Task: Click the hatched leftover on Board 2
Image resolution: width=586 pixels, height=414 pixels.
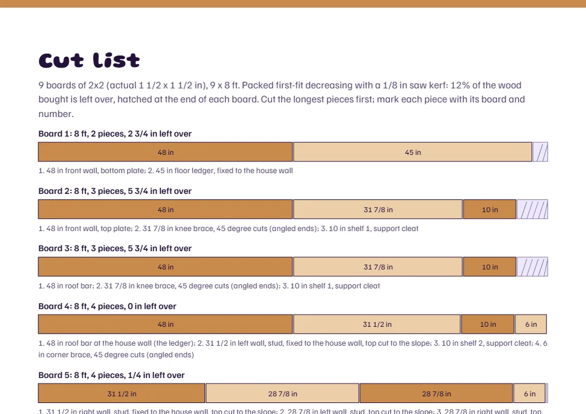Action: pos(532,209)
